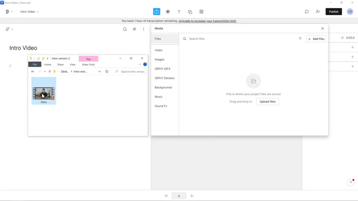Screen dimensions: 358x201
Task: Close the Media panel
Action: (x=323, y=29)
